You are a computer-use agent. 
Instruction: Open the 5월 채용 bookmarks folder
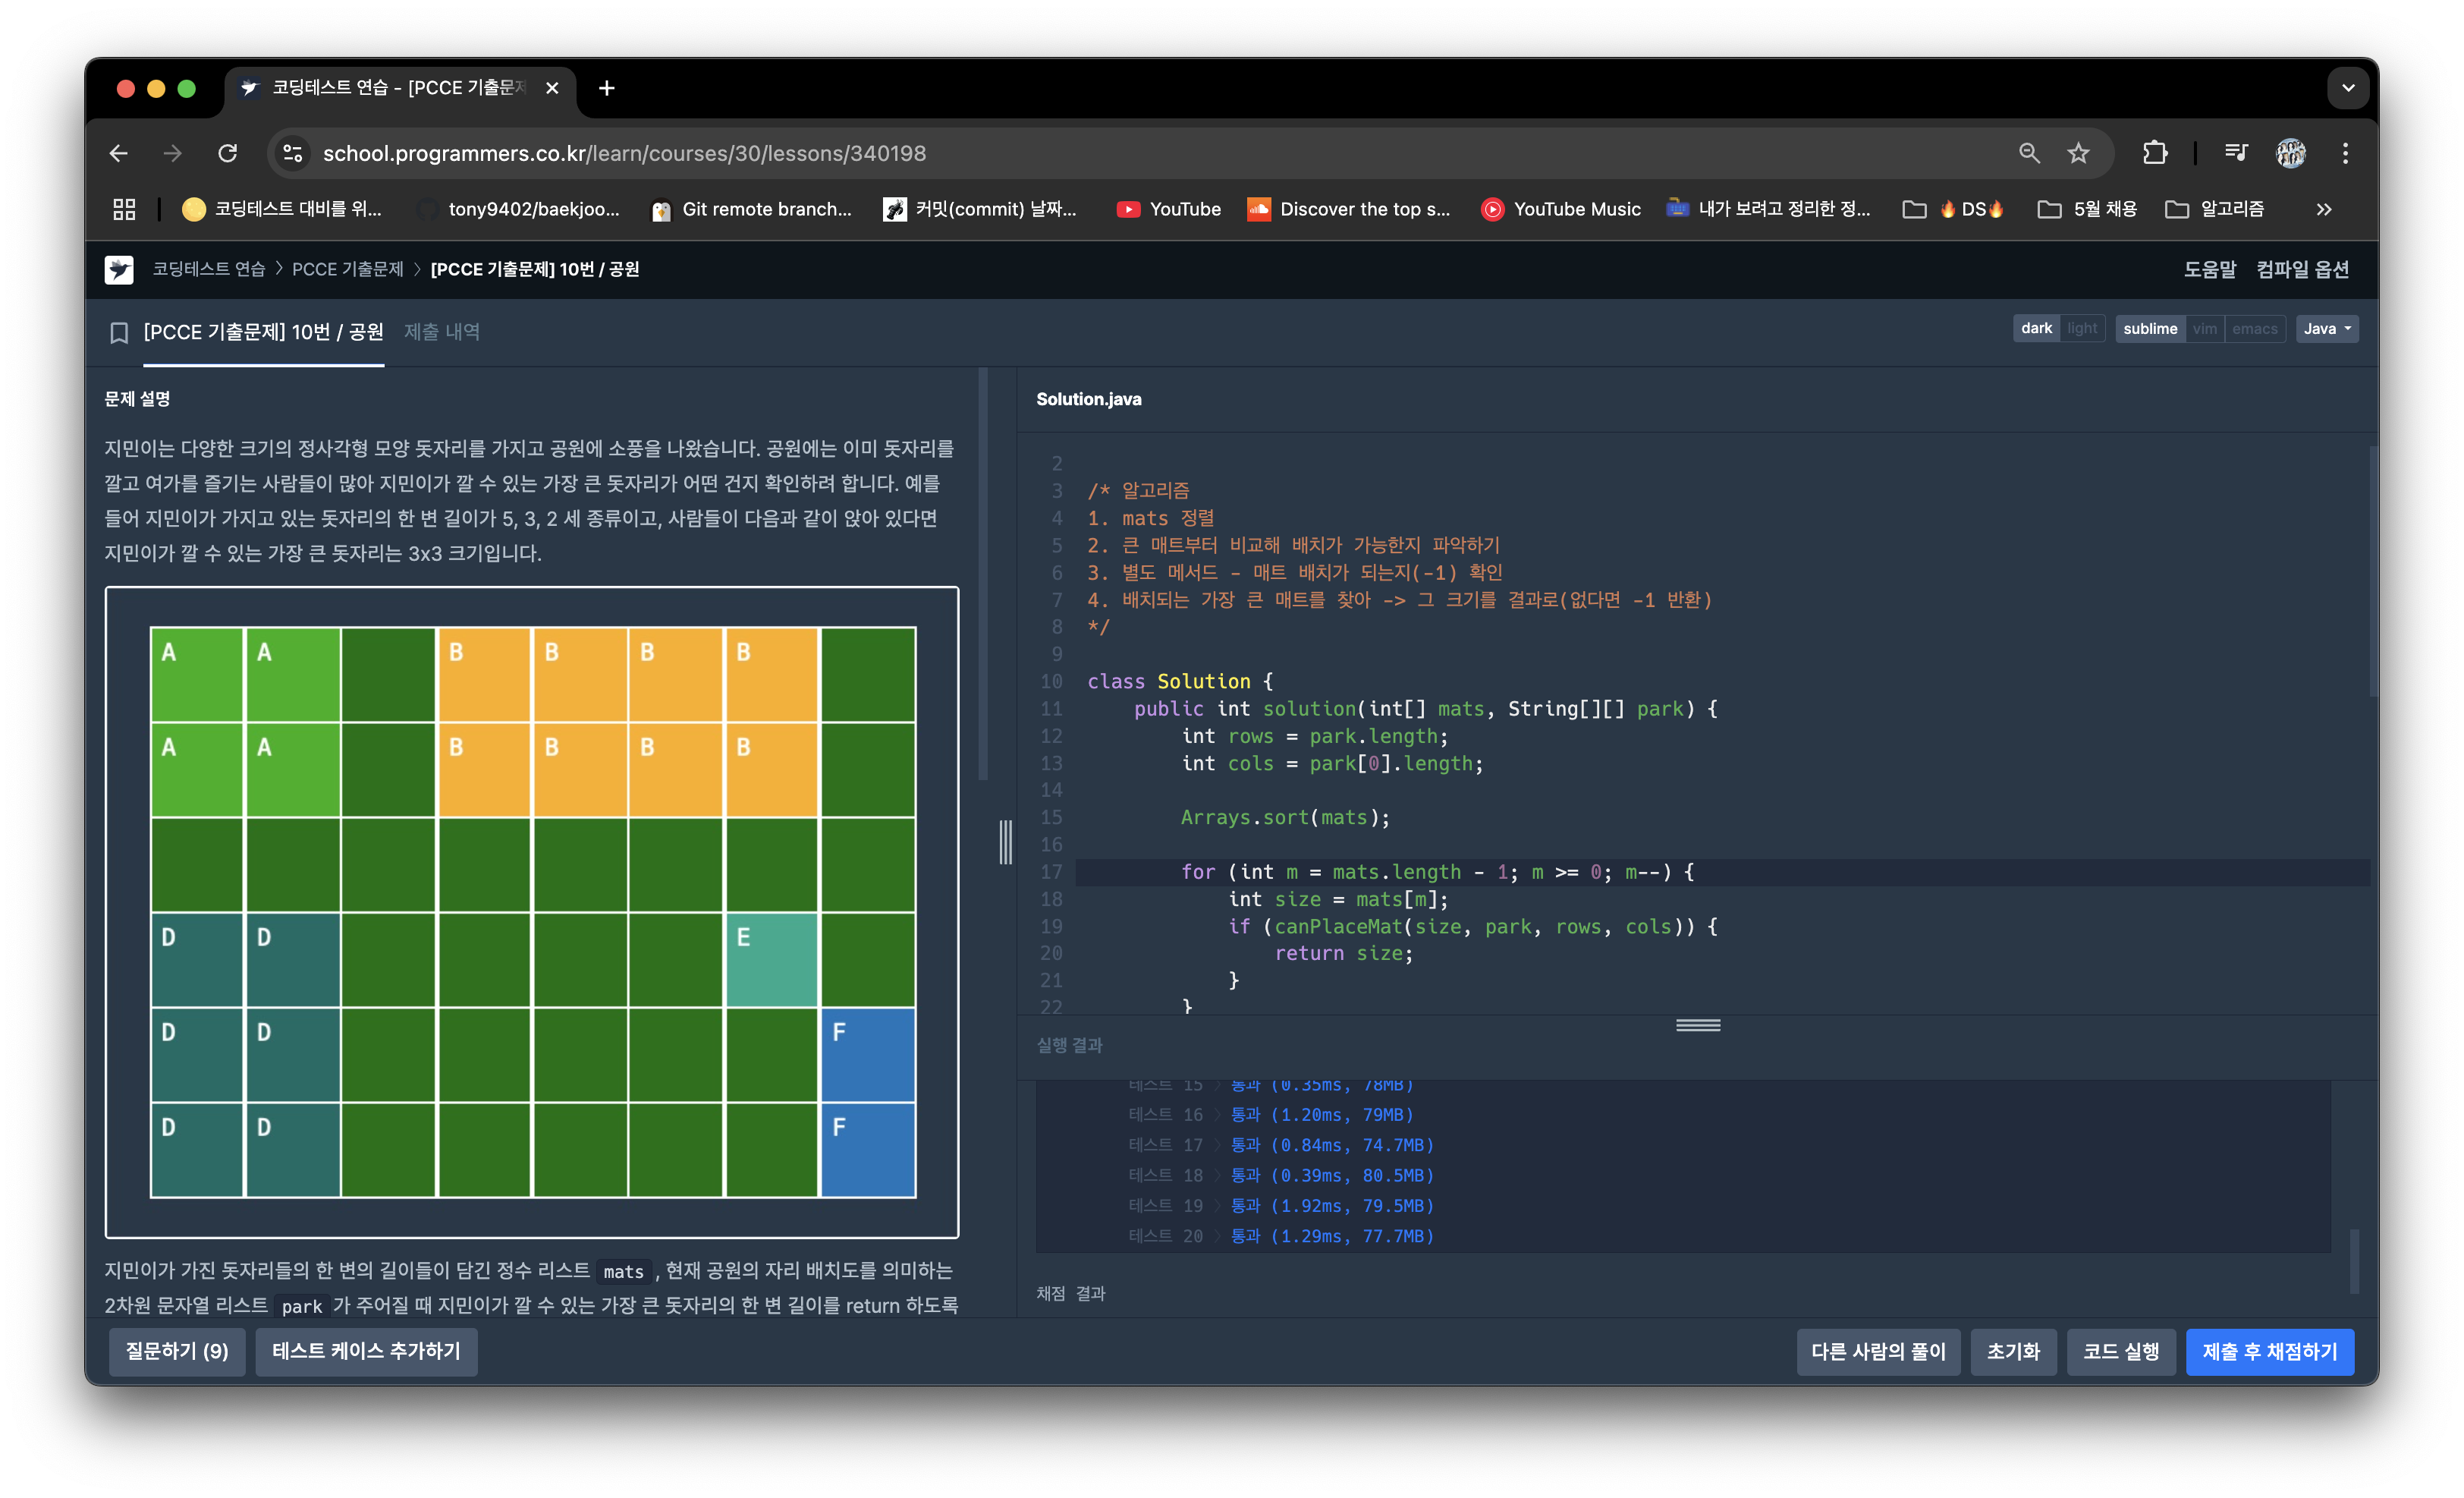click(2088, 209)
